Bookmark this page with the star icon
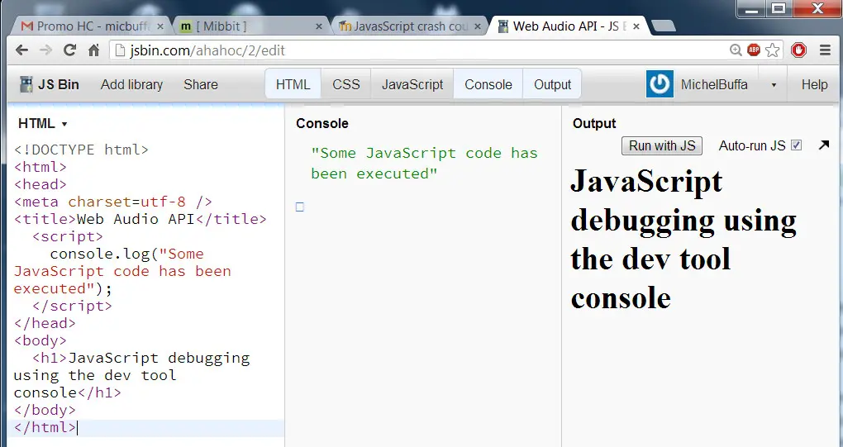The image size is (843, 447). (x=773, y=50)
